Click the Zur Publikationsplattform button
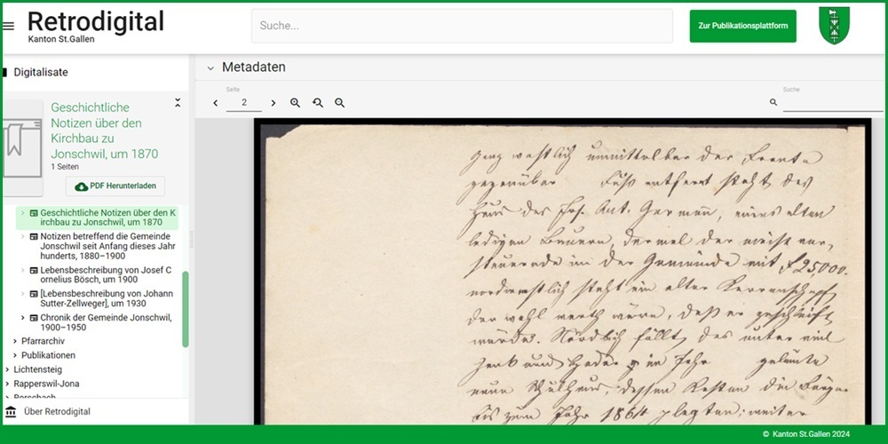Image resolution: width=888 pixels, height=444 pixels. pyautogui.click(x=742, y=26)
